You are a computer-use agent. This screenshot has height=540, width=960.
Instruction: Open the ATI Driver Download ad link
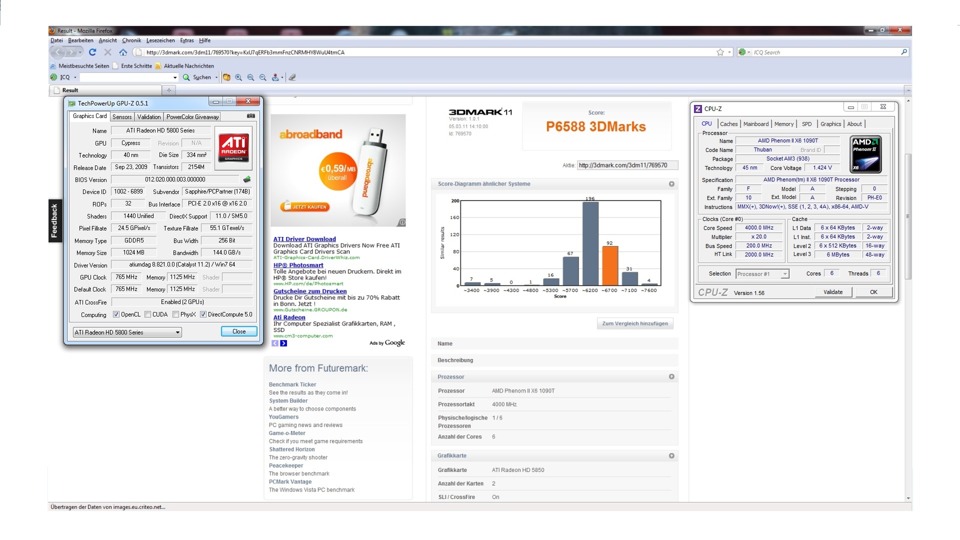pyautogui.click(x=304, y=239)
